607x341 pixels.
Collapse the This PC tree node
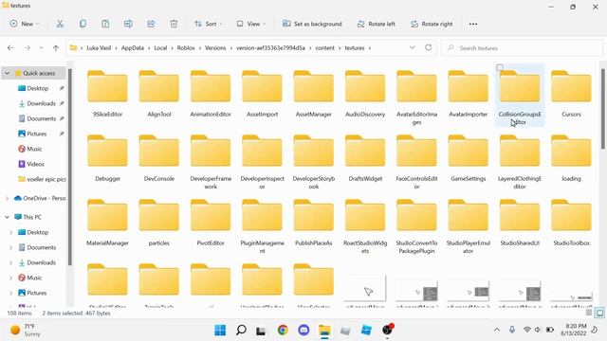click(7, 217)
